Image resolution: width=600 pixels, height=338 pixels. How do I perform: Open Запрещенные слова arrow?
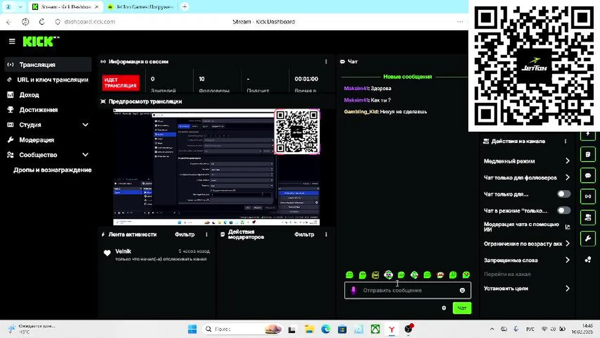tap(567, 260)
